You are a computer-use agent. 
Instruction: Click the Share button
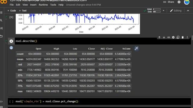(x=169, y=2)
